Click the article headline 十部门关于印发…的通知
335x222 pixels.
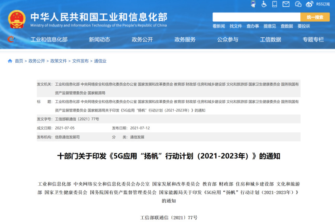169,156
